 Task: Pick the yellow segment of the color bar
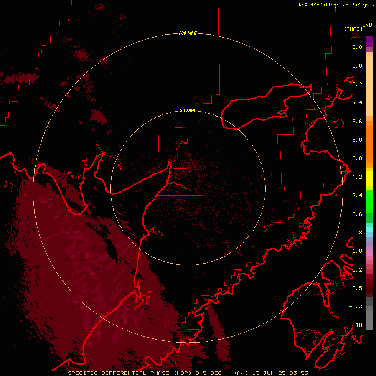point(369,179)
